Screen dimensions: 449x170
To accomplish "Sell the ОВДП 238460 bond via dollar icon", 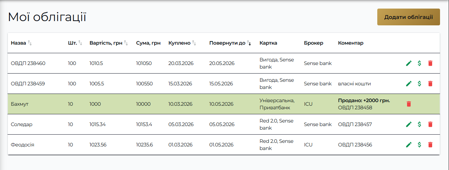I will (419, 63).
